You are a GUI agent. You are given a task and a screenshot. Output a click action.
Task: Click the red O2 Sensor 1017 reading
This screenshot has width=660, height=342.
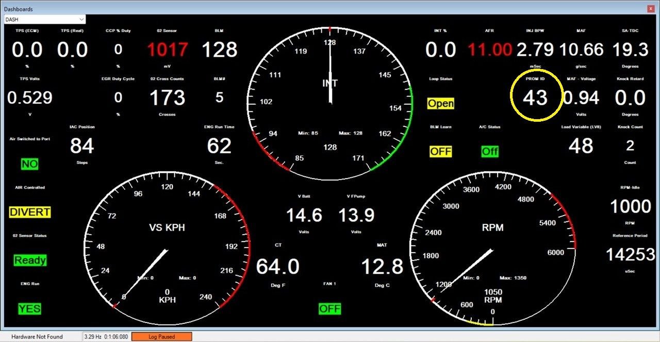click(168, 50)
